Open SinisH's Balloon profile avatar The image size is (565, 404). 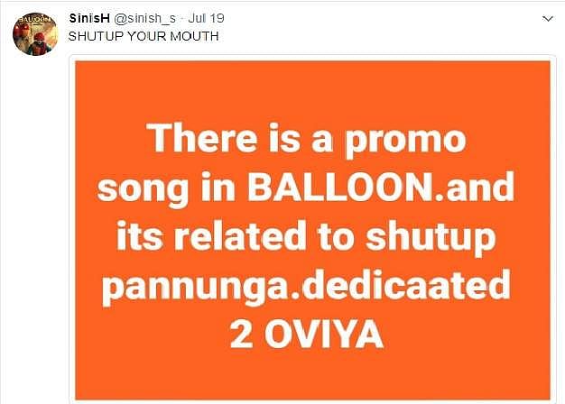pos(35,34)
